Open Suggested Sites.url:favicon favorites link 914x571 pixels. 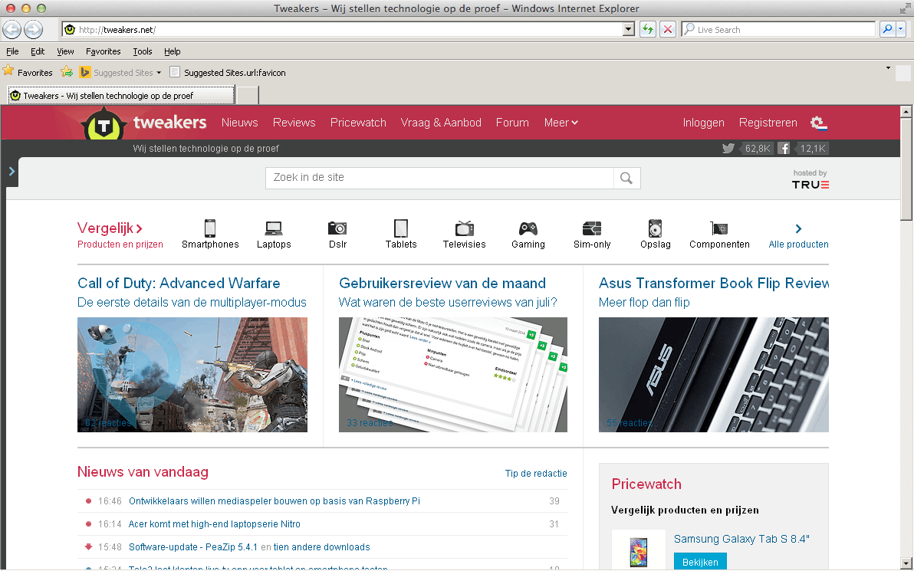click(228, 72)
